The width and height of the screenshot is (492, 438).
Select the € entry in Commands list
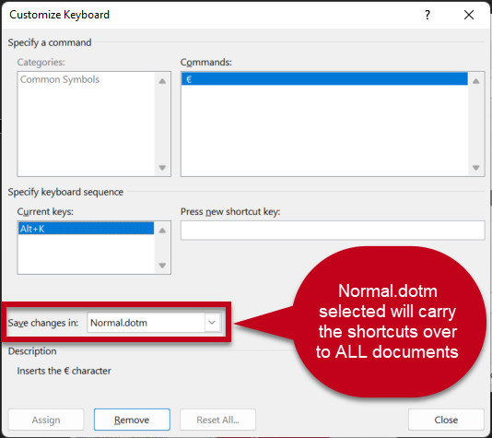324,78
